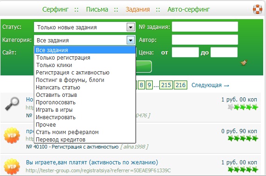Screen dimensions: 266x176
Task: Select 'Все задания' in category list
Action: (x=85, y=50)
